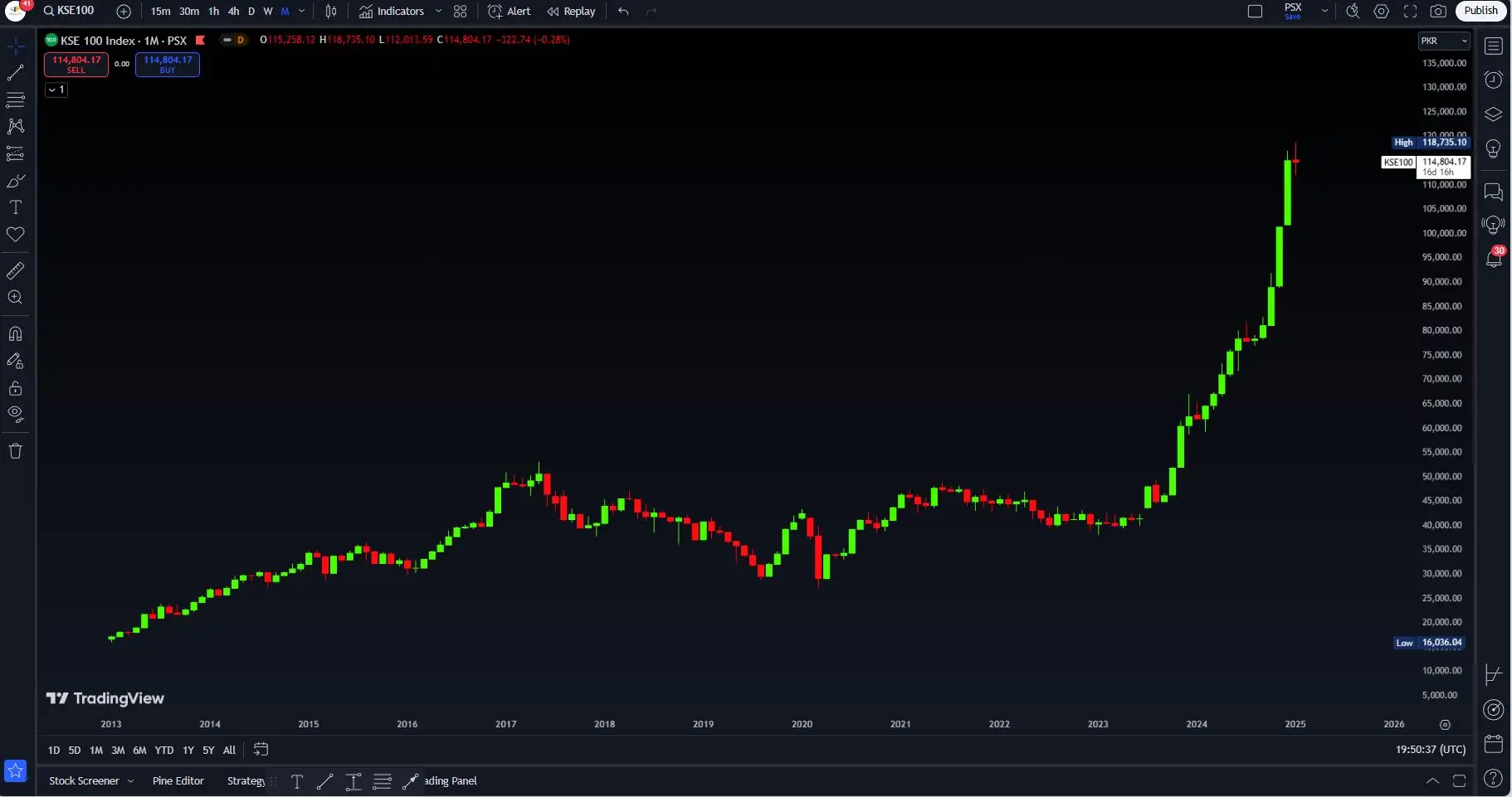1512x797 pixels.
Task: Select the trend line drawing tool
Action: click(x=15, y=73)
